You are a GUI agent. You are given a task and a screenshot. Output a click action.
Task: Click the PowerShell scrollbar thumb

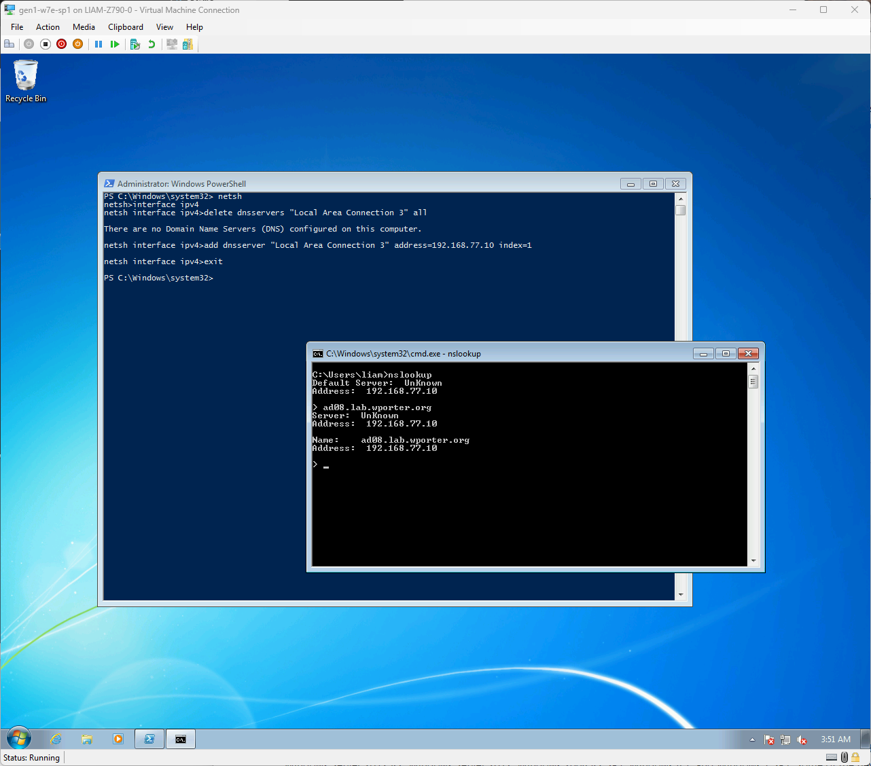(x=680, y=210)
